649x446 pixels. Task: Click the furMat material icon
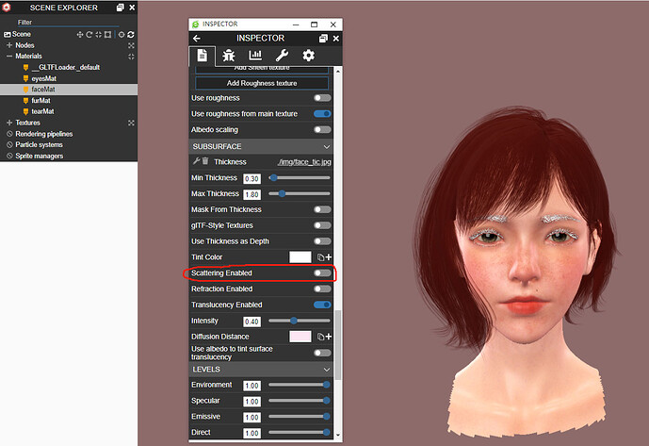[25, 101]
